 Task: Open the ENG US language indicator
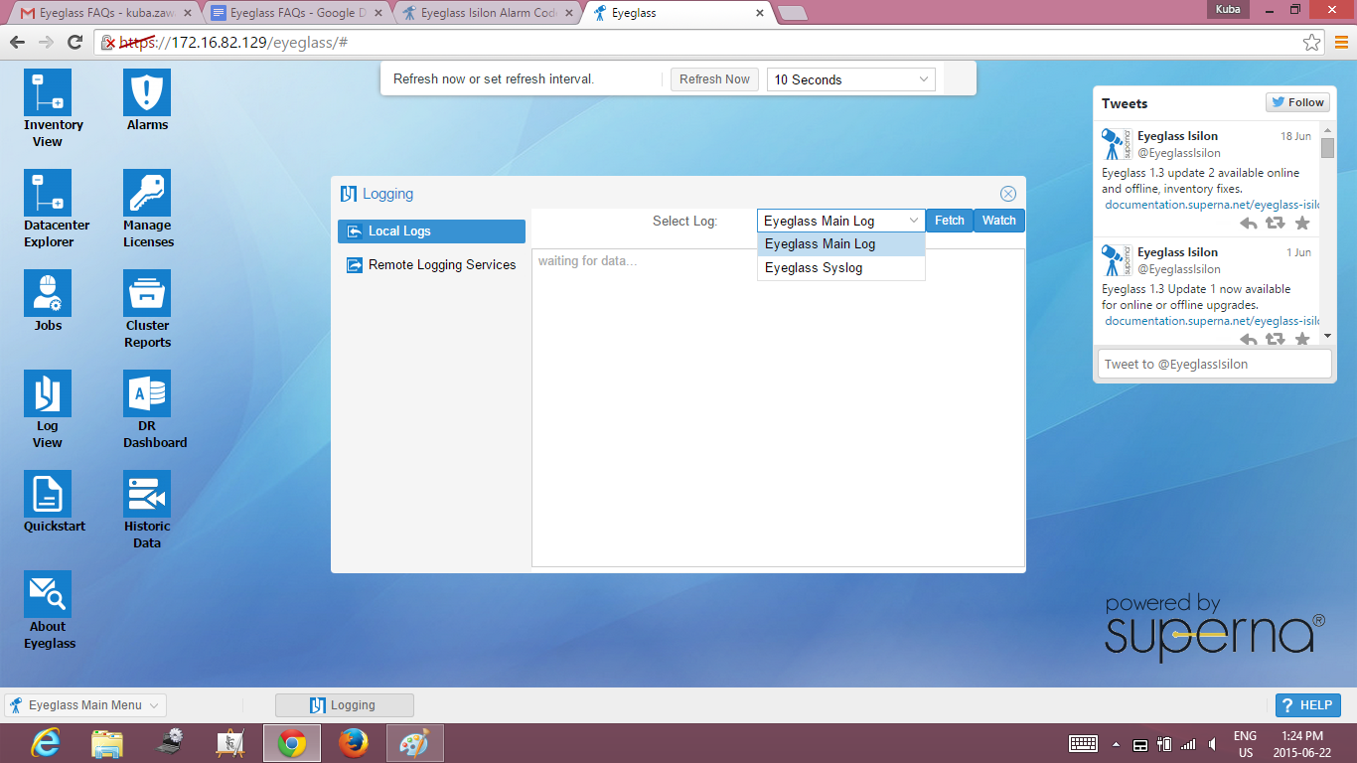coord(1245,744)
